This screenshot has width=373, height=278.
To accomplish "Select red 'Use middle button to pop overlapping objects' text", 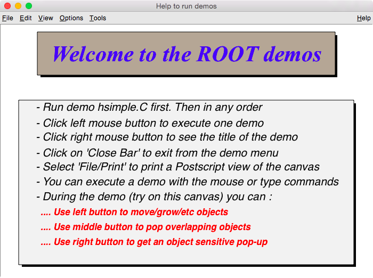I will pyautogui.click(x=145, y=227).
